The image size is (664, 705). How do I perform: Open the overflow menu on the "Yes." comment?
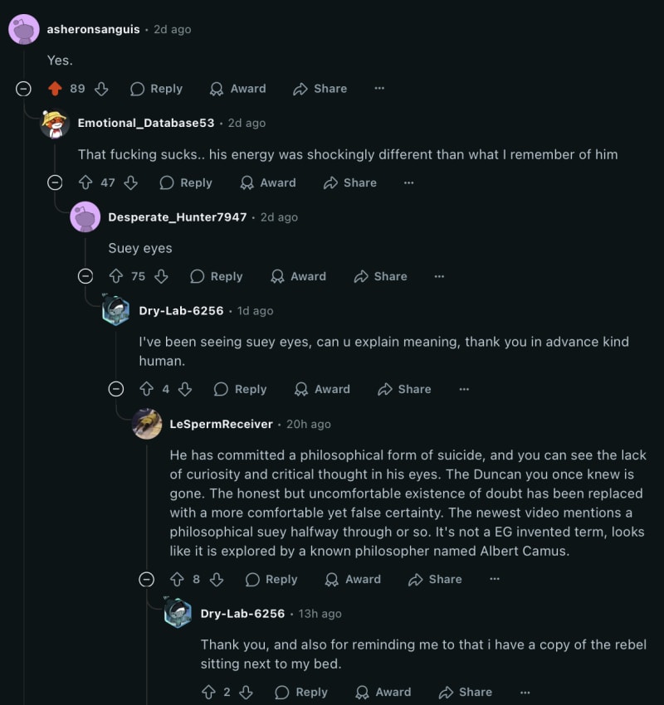[379, 89]
